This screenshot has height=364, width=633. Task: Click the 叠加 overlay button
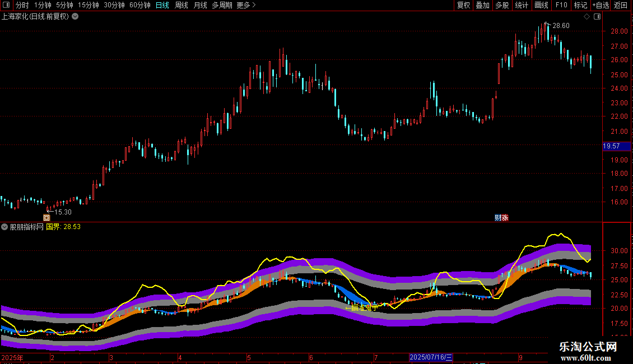pos(482,5)
